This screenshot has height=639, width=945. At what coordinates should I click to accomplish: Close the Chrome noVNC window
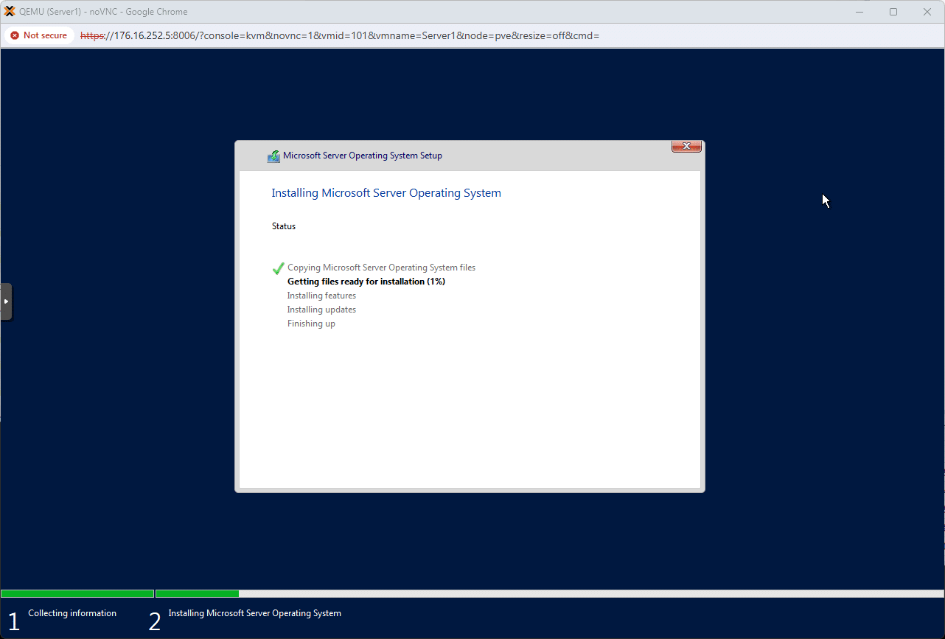coord(927,12)
